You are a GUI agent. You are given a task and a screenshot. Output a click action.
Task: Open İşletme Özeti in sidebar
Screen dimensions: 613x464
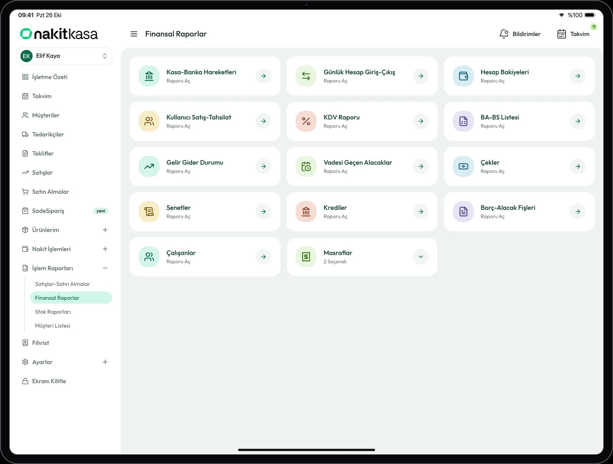coord(64,77)
